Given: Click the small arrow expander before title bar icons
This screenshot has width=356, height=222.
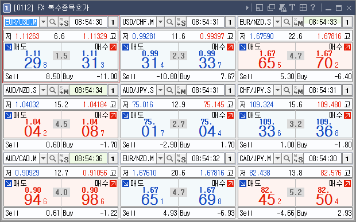Looking at the screenshot, I should (x=247, y=7).
